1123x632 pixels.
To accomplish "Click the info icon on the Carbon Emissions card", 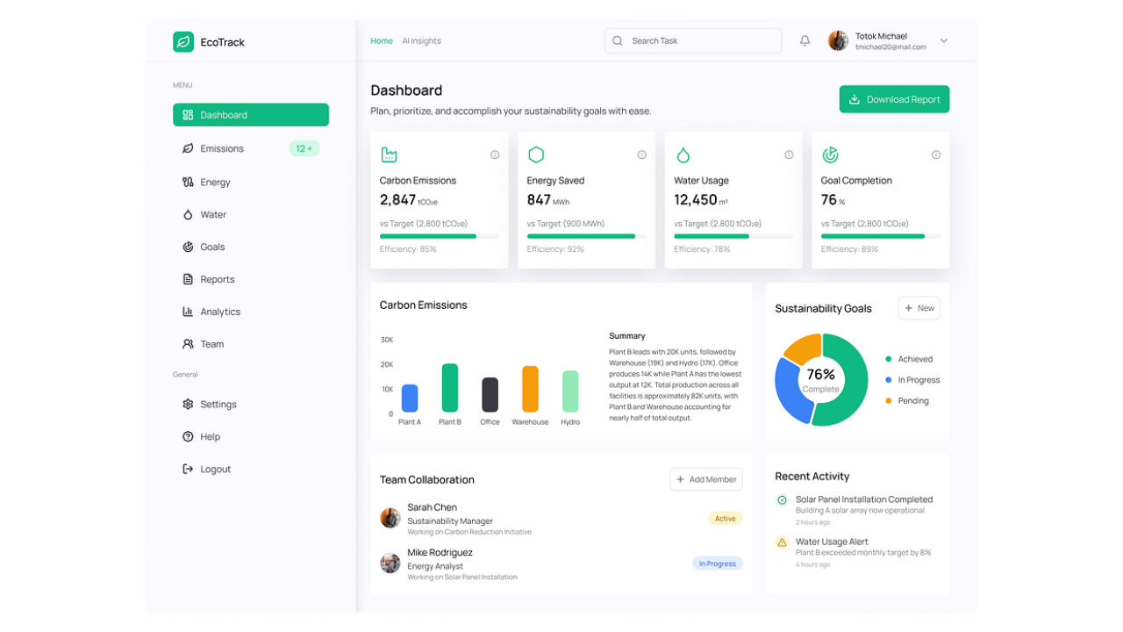I will point(495,154).
